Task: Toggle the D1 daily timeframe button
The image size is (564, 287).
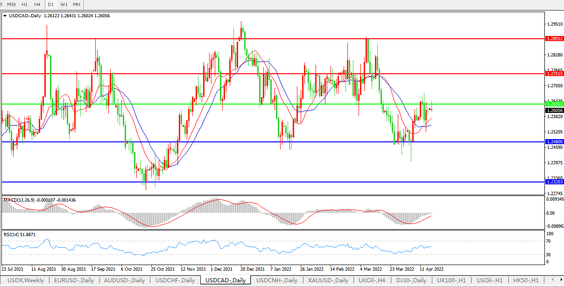Action: (x=51, y=4)
